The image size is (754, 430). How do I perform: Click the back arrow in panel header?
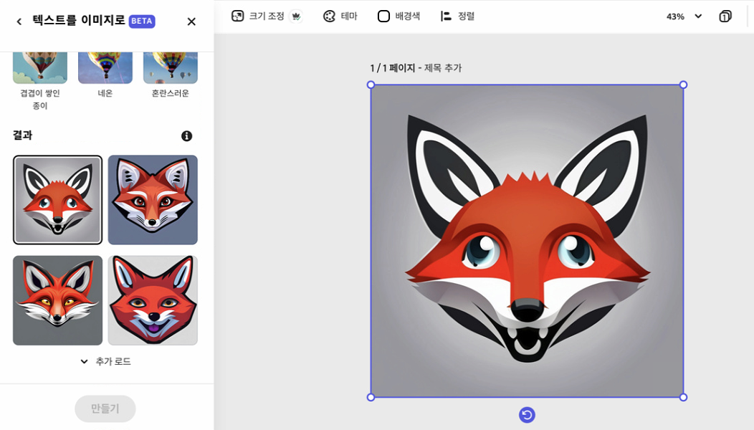point(19,21)
